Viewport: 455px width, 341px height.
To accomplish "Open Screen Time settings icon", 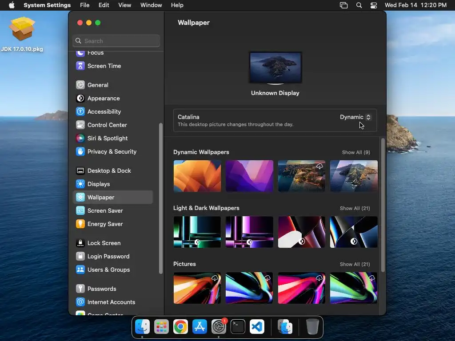I will point(80,66).
